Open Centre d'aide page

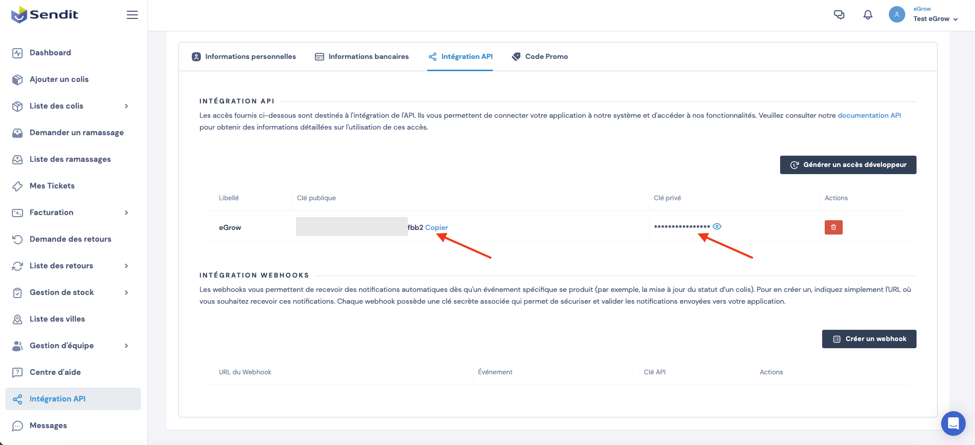55,372
